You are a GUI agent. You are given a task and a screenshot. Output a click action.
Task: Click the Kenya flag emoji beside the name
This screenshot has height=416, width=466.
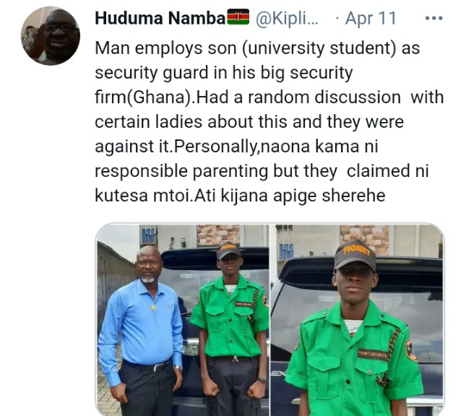238,17
